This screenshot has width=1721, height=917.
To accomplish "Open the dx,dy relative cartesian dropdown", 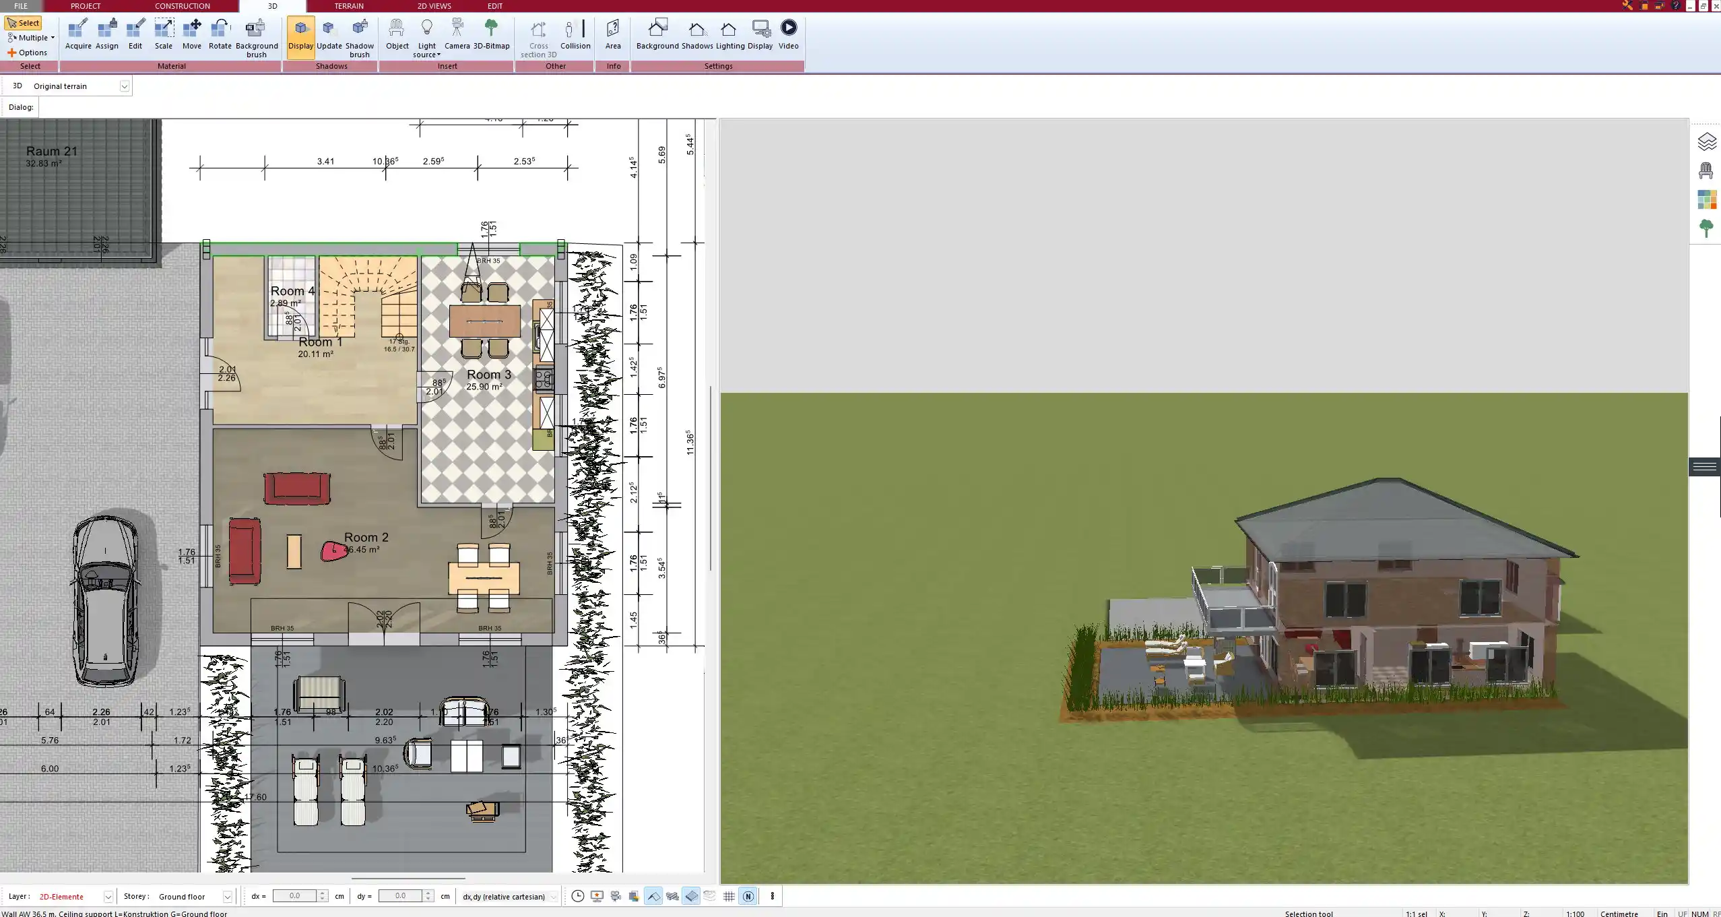I will 554,897.
